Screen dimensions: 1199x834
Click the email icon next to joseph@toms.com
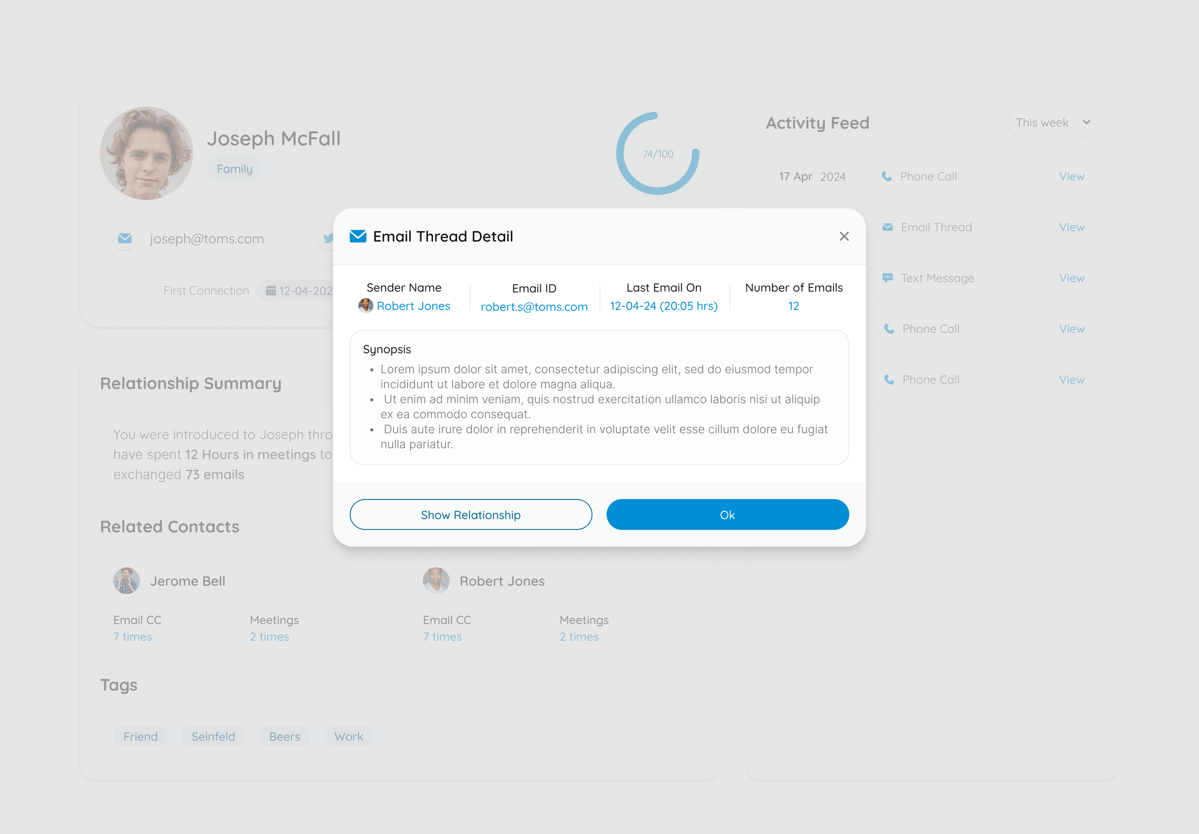[x=126, y=238]
